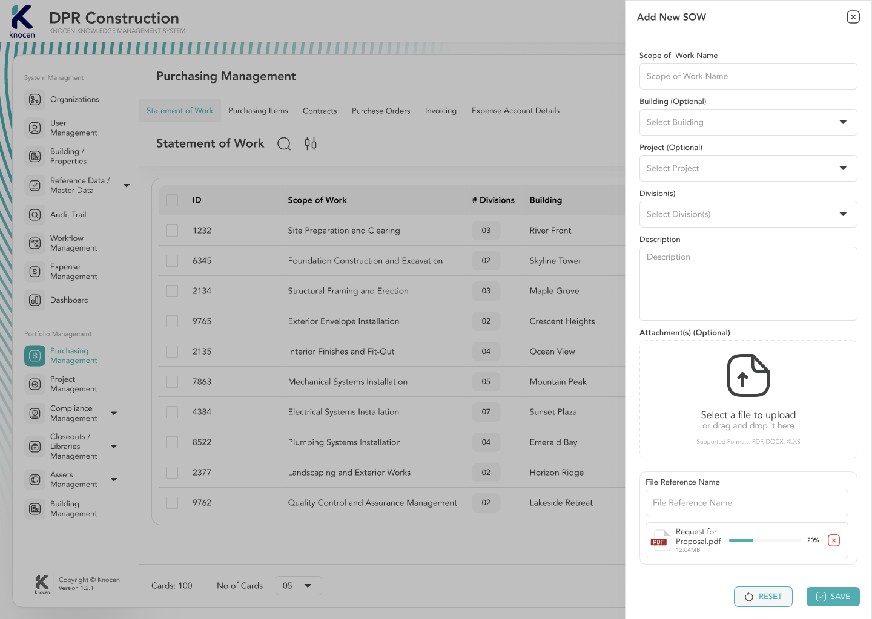This screenshot has width=872, height=619.
Task: Select the Organizations sidebar icon
Action: pos(35,100)
